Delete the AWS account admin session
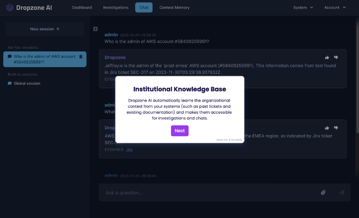Viewport: 359px width, 218px height. (81, 56)
